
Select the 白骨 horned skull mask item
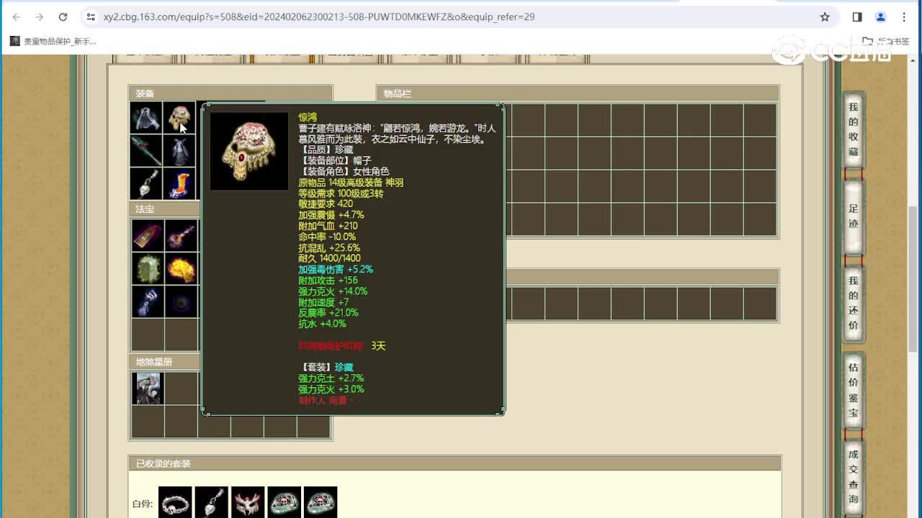[247, 503]
